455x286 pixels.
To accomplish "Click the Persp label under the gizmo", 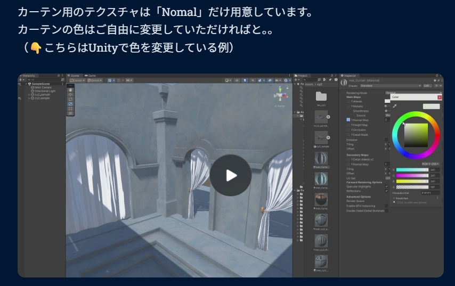I will (x=280, y=106).
